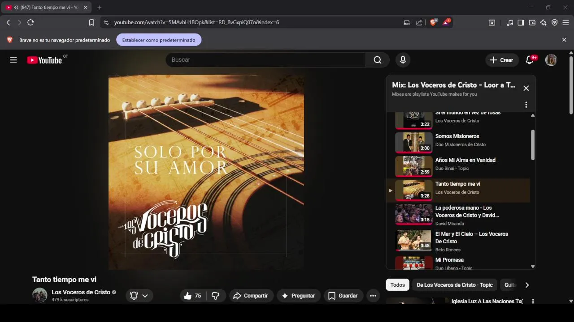Open the browser main menu
The height and width of the screenshot is (322, 574).
[x=566, y=22]
